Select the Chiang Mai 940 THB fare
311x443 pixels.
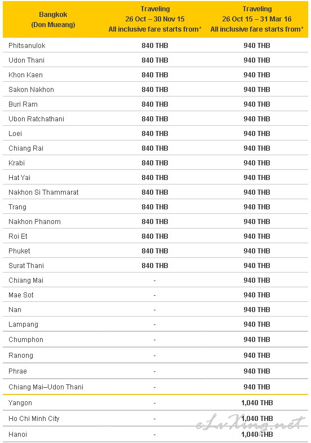pyautogui.click(x=257, y=280)
